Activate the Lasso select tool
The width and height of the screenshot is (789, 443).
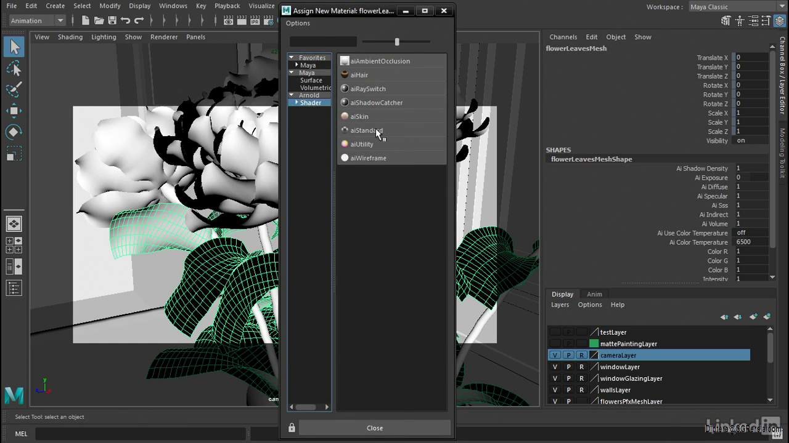tap(14, 68)
